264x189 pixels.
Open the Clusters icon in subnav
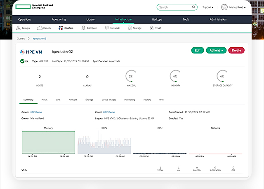pos(61,28)
